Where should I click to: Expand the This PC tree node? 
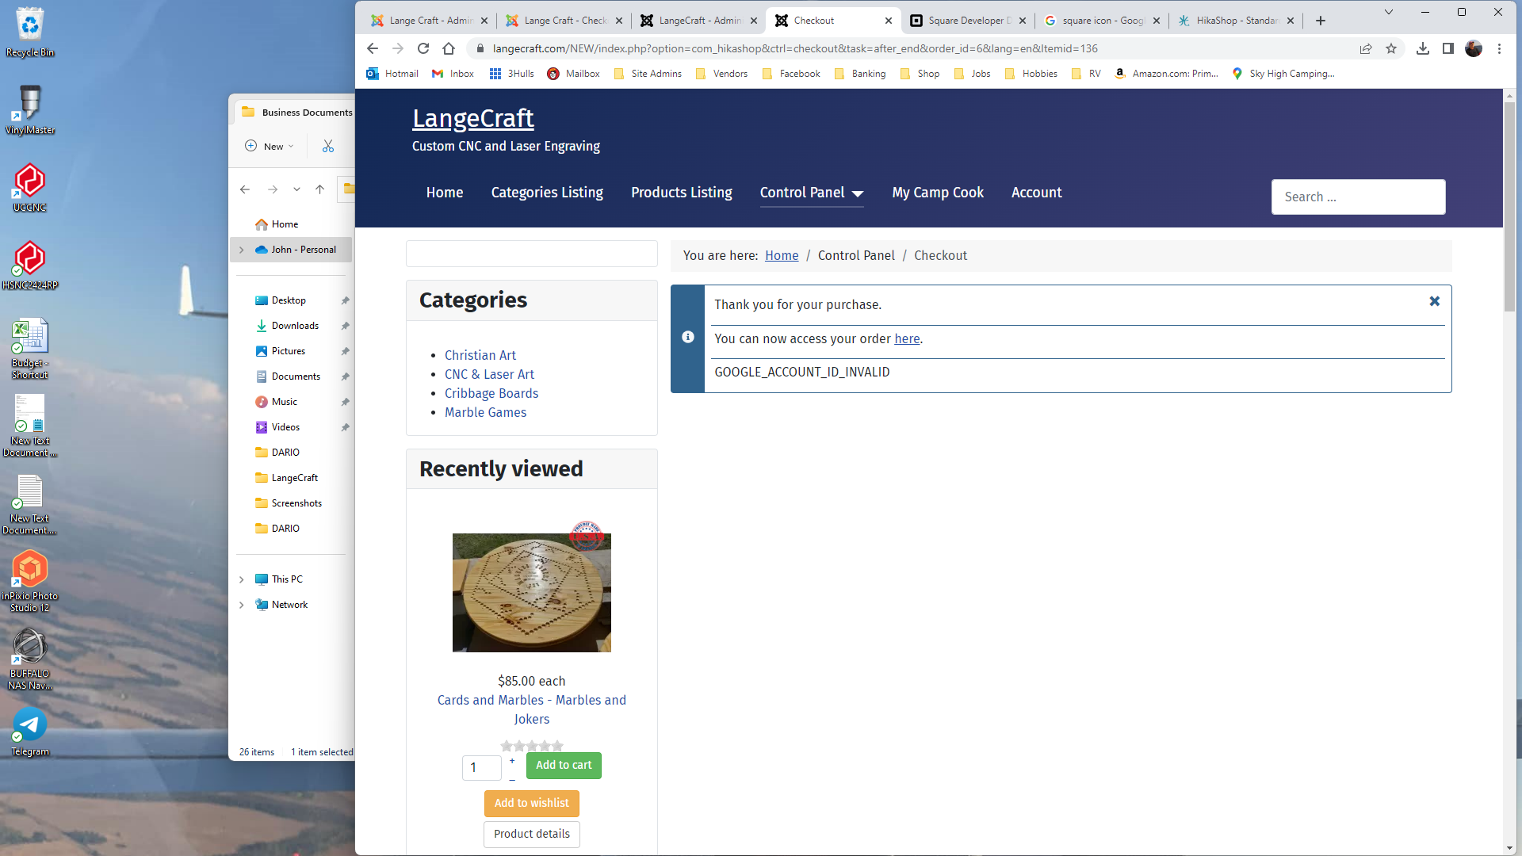point(242,579)
